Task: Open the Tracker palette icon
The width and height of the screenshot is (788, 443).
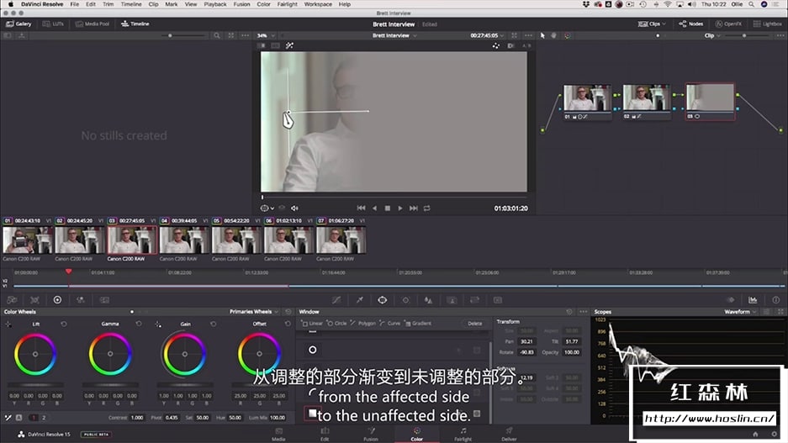Action: click(x=405, y=300)
